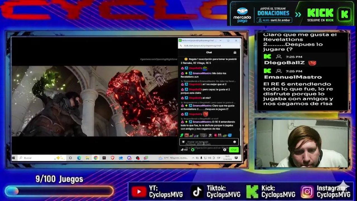This screenshot has width=357, height=201.
Task: Open Task View on the taskbar
Action: [70, 158]
